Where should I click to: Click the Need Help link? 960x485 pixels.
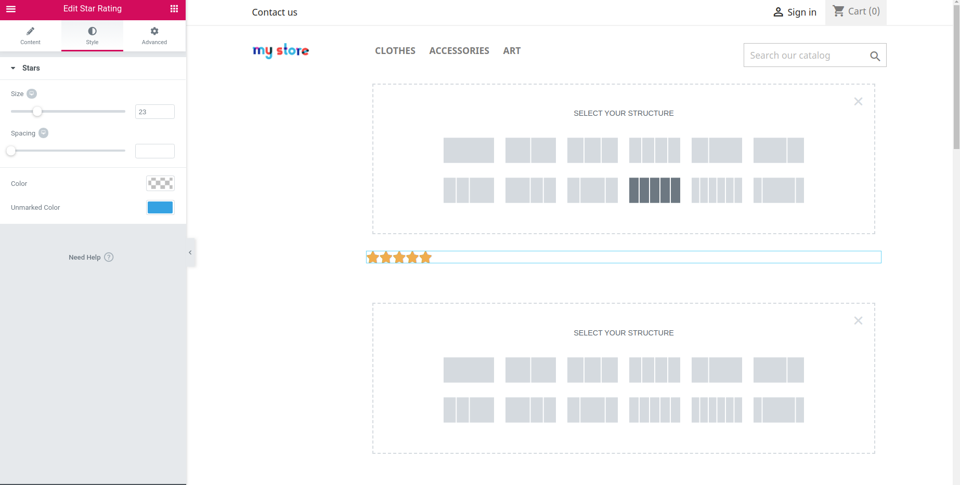pyautogui.click(x=85, y=257)
